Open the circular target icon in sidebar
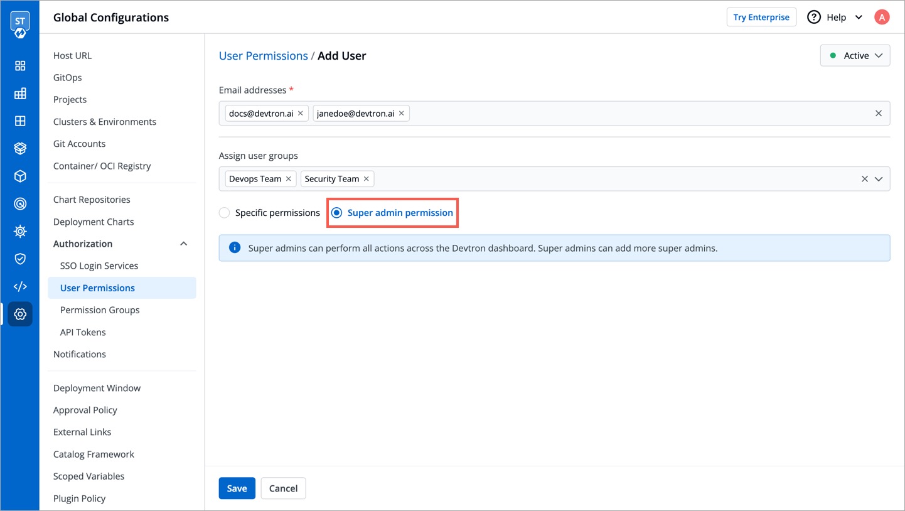905x511 pixels. (20, 204)
